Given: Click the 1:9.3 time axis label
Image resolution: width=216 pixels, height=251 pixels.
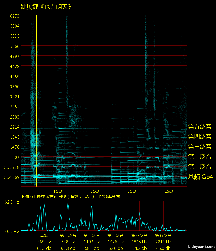Looking at the screenshot, I should [169, 191].
